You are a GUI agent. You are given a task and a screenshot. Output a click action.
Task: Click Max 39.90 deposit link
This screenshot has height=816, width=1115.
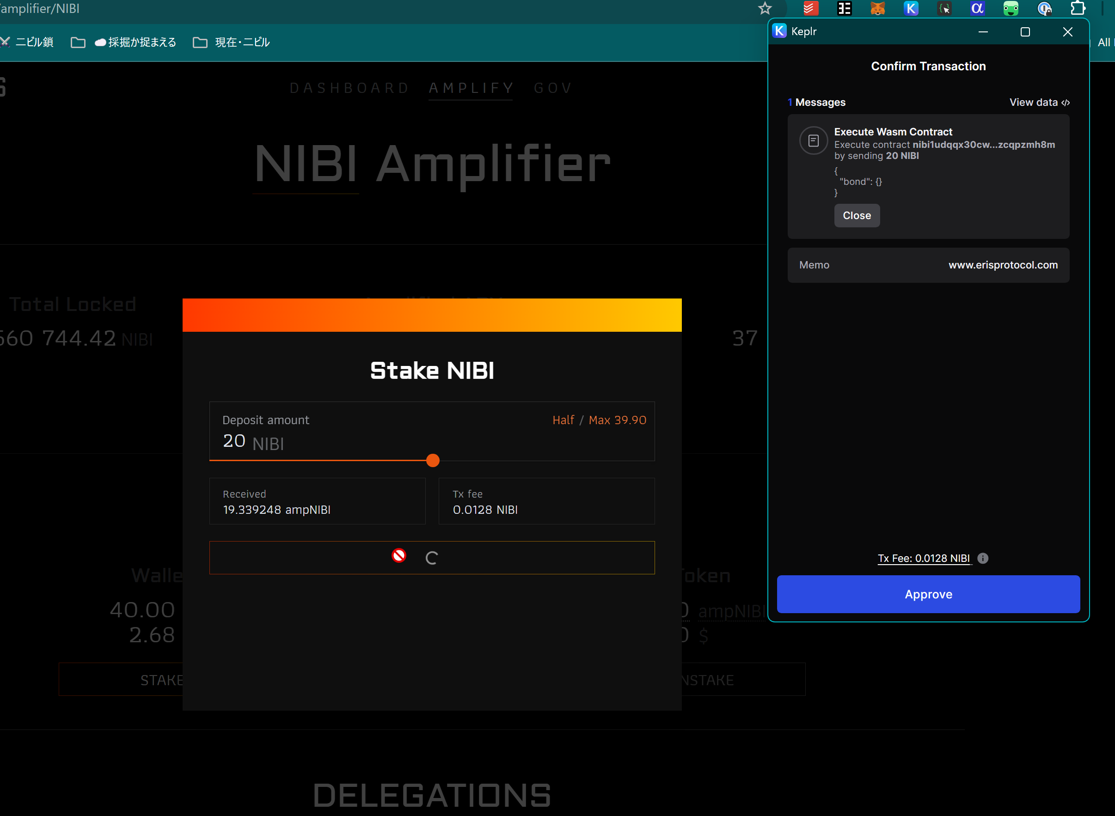point(617,420)
